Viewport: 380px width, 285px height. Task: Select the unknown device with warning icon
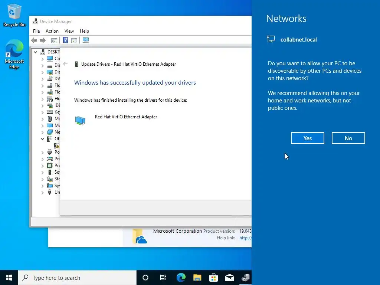point(57,145)
